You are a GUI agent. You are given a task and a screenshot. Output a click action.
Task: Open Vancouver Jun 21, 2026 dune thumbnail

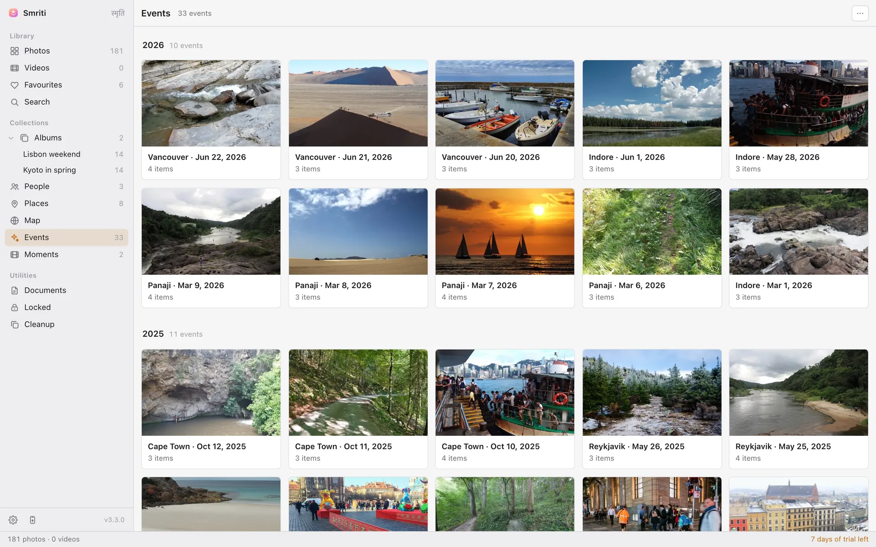(358, 103)
